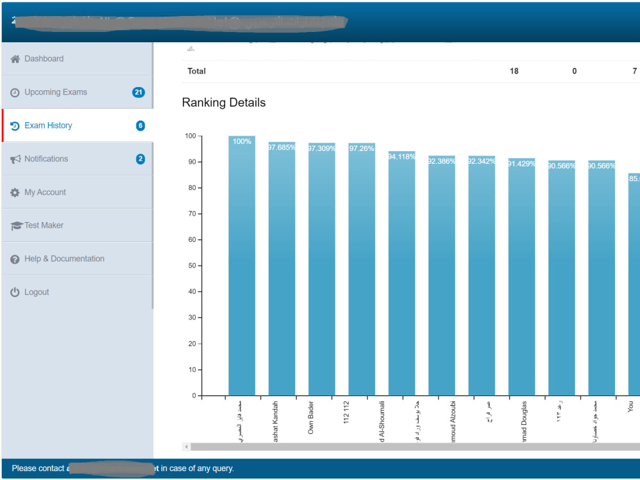Click the Ranking Details heading
This screenshot has height=480, width=640.
pos(223,102)
